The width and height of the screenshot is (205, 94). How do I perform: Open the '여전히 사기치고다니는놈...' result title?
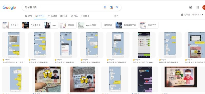(x=144, y=63)
